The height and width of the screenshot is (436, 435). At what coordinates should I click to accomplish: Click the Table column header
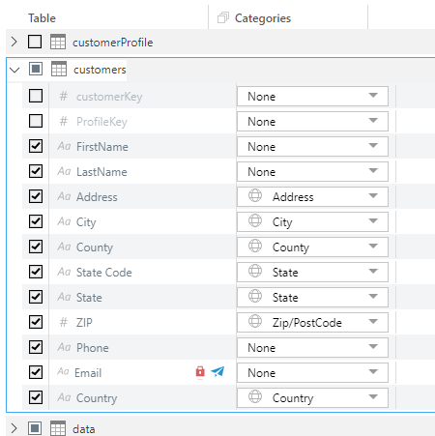(x=42, y=18)
